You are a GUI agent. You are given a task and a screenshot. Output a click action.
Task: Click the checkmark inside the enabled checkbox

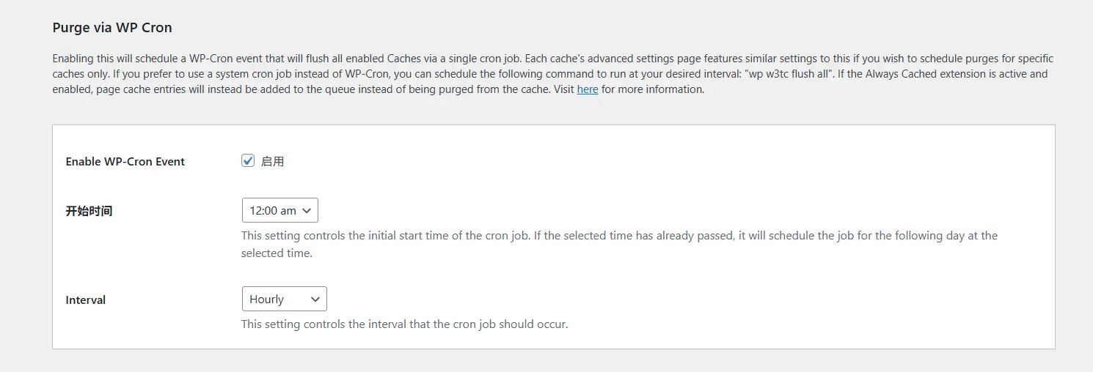(248, 161)
